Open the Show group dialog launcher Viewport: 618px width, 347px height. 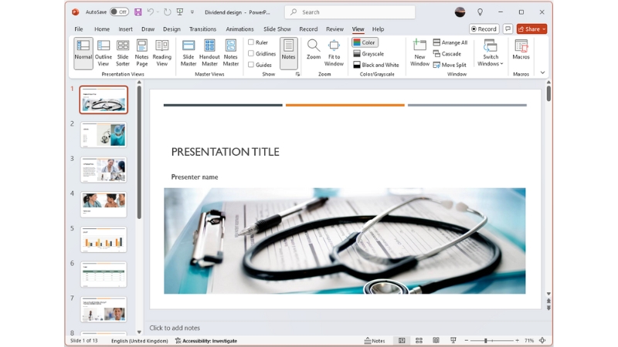tap(297, 75)
